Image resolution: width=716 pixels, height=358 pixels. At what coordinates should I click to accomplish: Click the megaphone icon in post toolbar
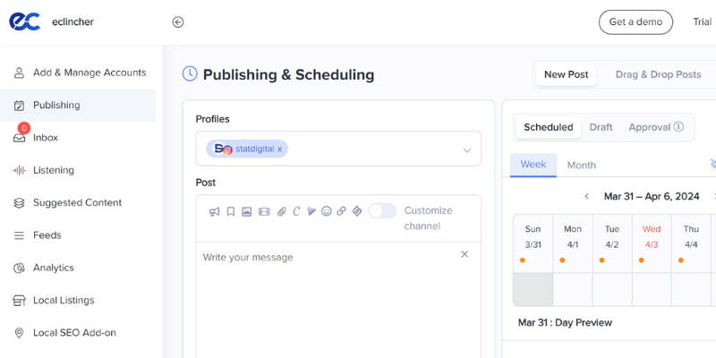[215, 211]
